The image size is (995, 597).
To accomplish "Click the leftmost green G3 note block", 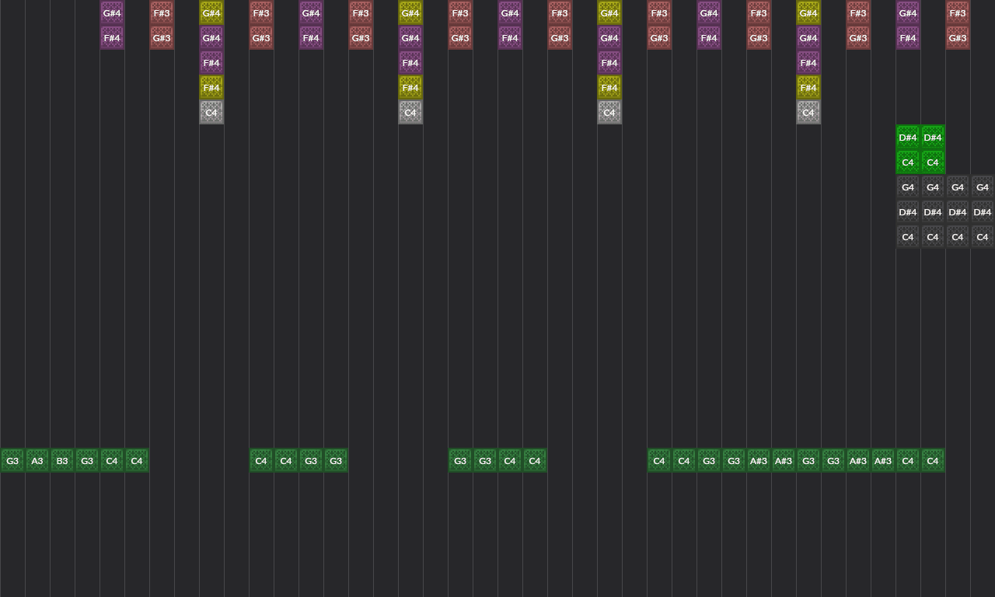I will point(12,461).
